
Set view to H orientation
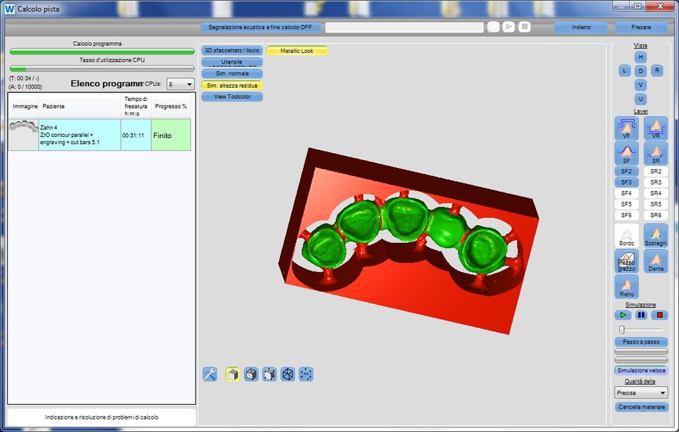[641, 57]
